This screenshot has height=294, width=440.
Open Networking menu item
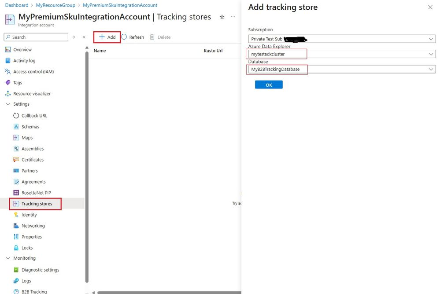[33, 226]
